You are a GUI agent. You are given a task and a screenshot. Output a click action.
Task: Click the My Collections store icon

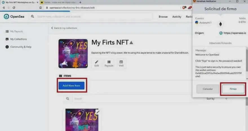point(7,39)
